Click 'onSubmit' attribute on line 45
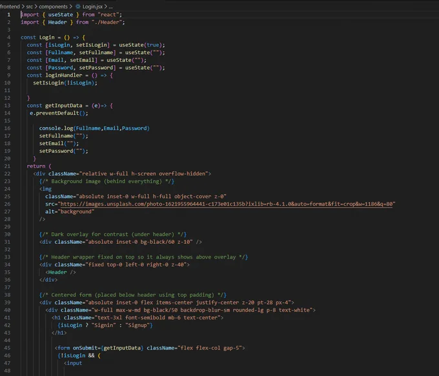439x376 pixels. (x=85, y=348)
